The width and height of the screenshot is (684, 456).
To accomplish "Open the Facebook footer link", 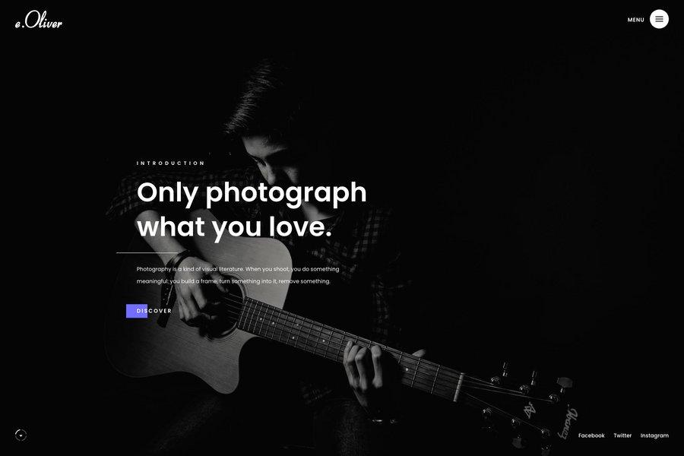I will point(591,435).
